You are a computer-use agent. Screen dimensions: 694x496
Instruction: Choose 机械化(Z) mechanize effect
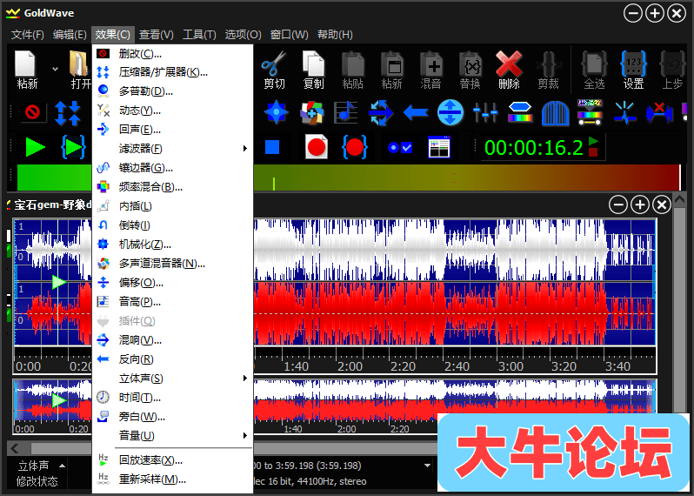(172, 244)
